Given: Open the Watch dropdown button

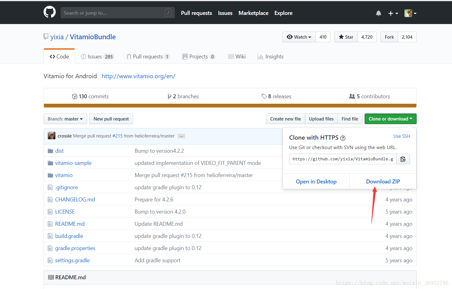Looking at the screenshot, I should (x=299, y=37).
